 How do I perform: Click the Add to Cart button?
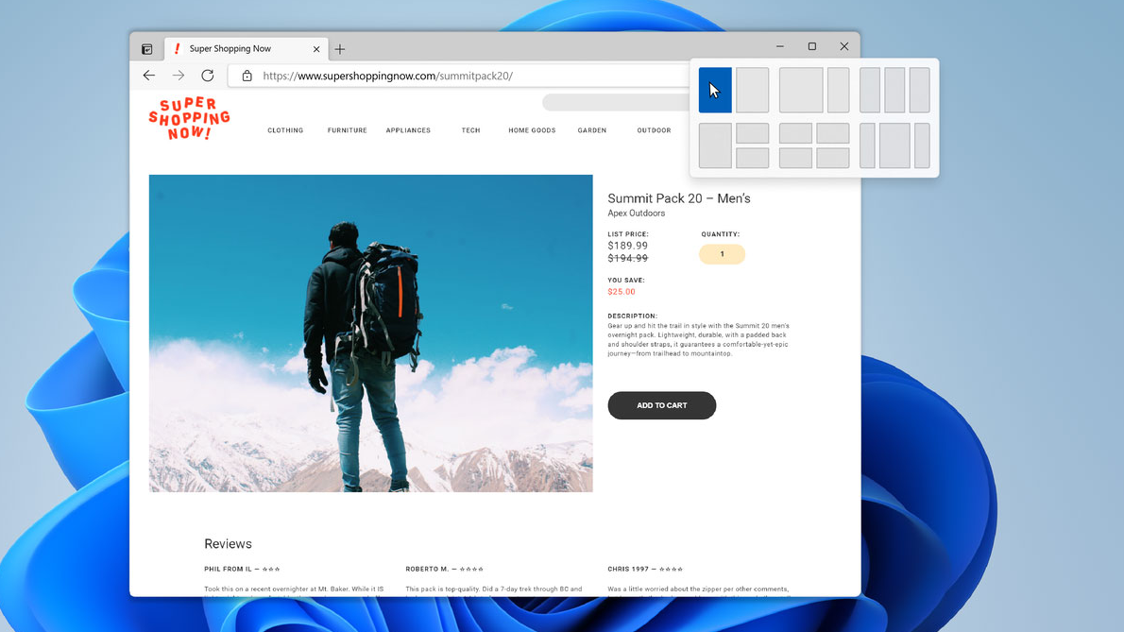(x=661, y=405)
